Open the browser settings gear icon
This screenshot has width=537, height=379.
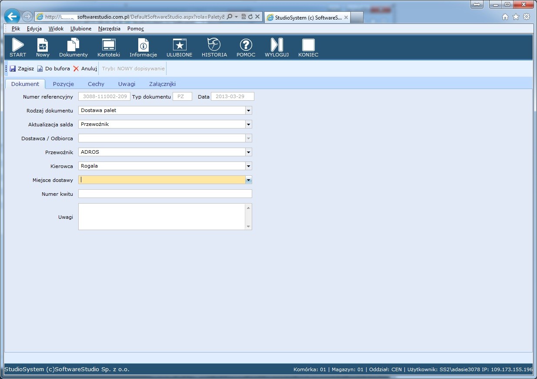click(x=527, y=17)
